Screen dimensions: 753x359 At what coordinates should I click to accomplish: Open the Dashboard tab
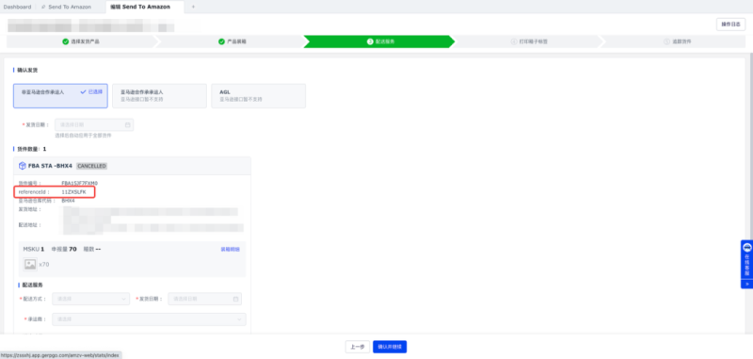coord(17,7)
